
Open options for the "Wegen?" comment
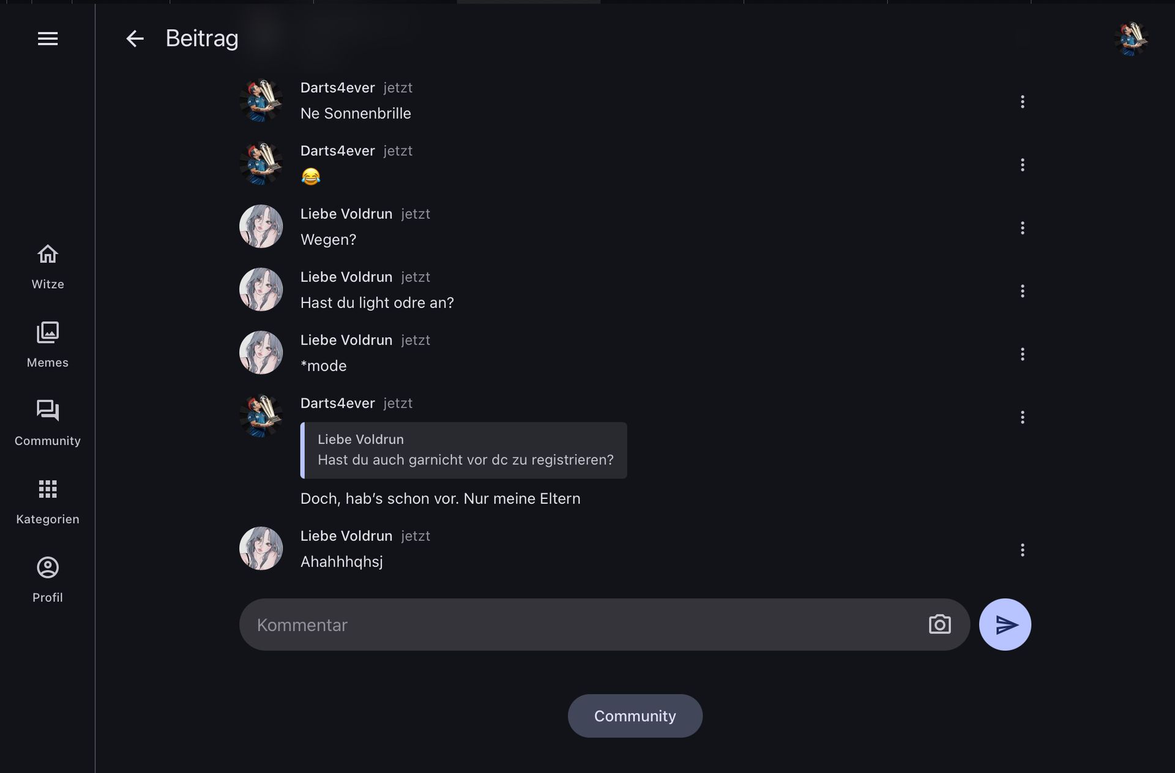click(1022, 228)
